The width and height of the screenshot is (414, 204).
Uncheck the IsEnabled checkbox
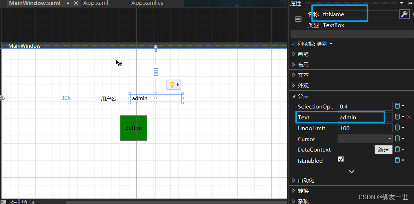pos(341,159)
